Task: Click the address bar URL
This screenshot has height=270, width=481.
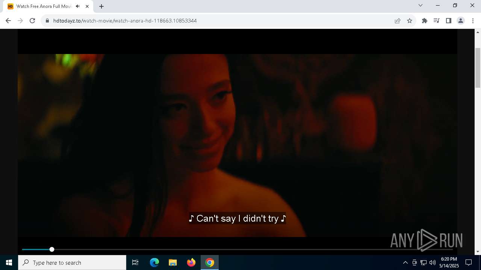Action: click(x=125, y=21)
